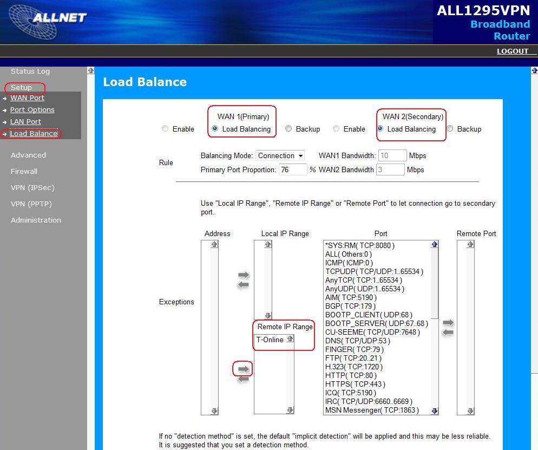Select HTTPS( TCP:443 ) port entry

pyautogui.click(x=356, y=384)
